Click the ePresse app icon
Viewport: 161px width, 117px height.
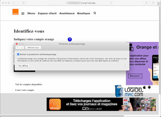click(55, 104)
